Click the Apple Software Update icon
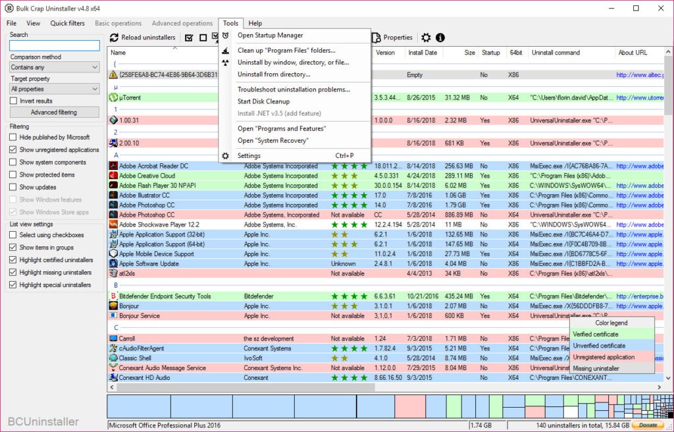The width and height of the screenshot is (674, 432). (113, 264)
